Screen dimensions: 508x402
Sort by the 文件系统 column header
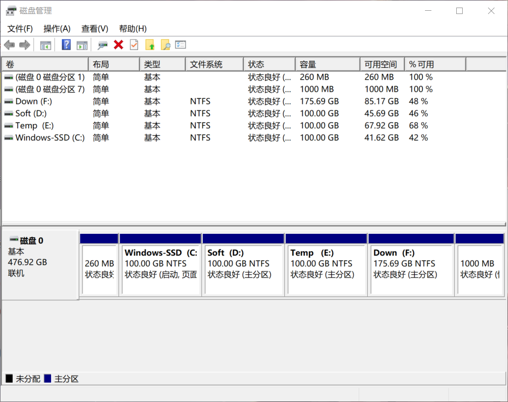point(215,65)
